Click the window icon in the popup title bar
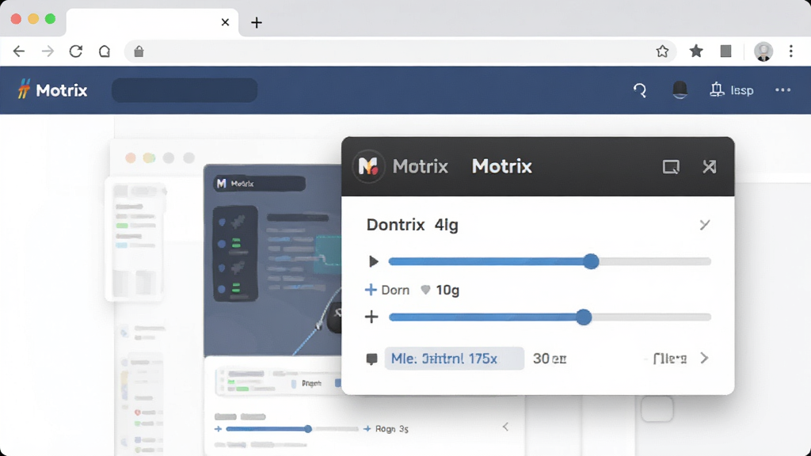This screenshot has width=811, height=456. pyautogui.click(x=671, y=167)
